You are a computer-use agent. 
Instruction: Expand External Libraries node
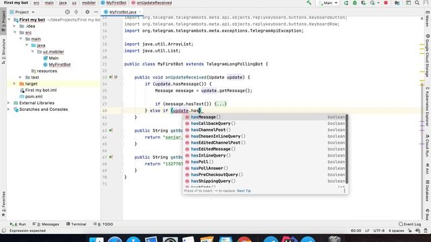coord(9,103)
